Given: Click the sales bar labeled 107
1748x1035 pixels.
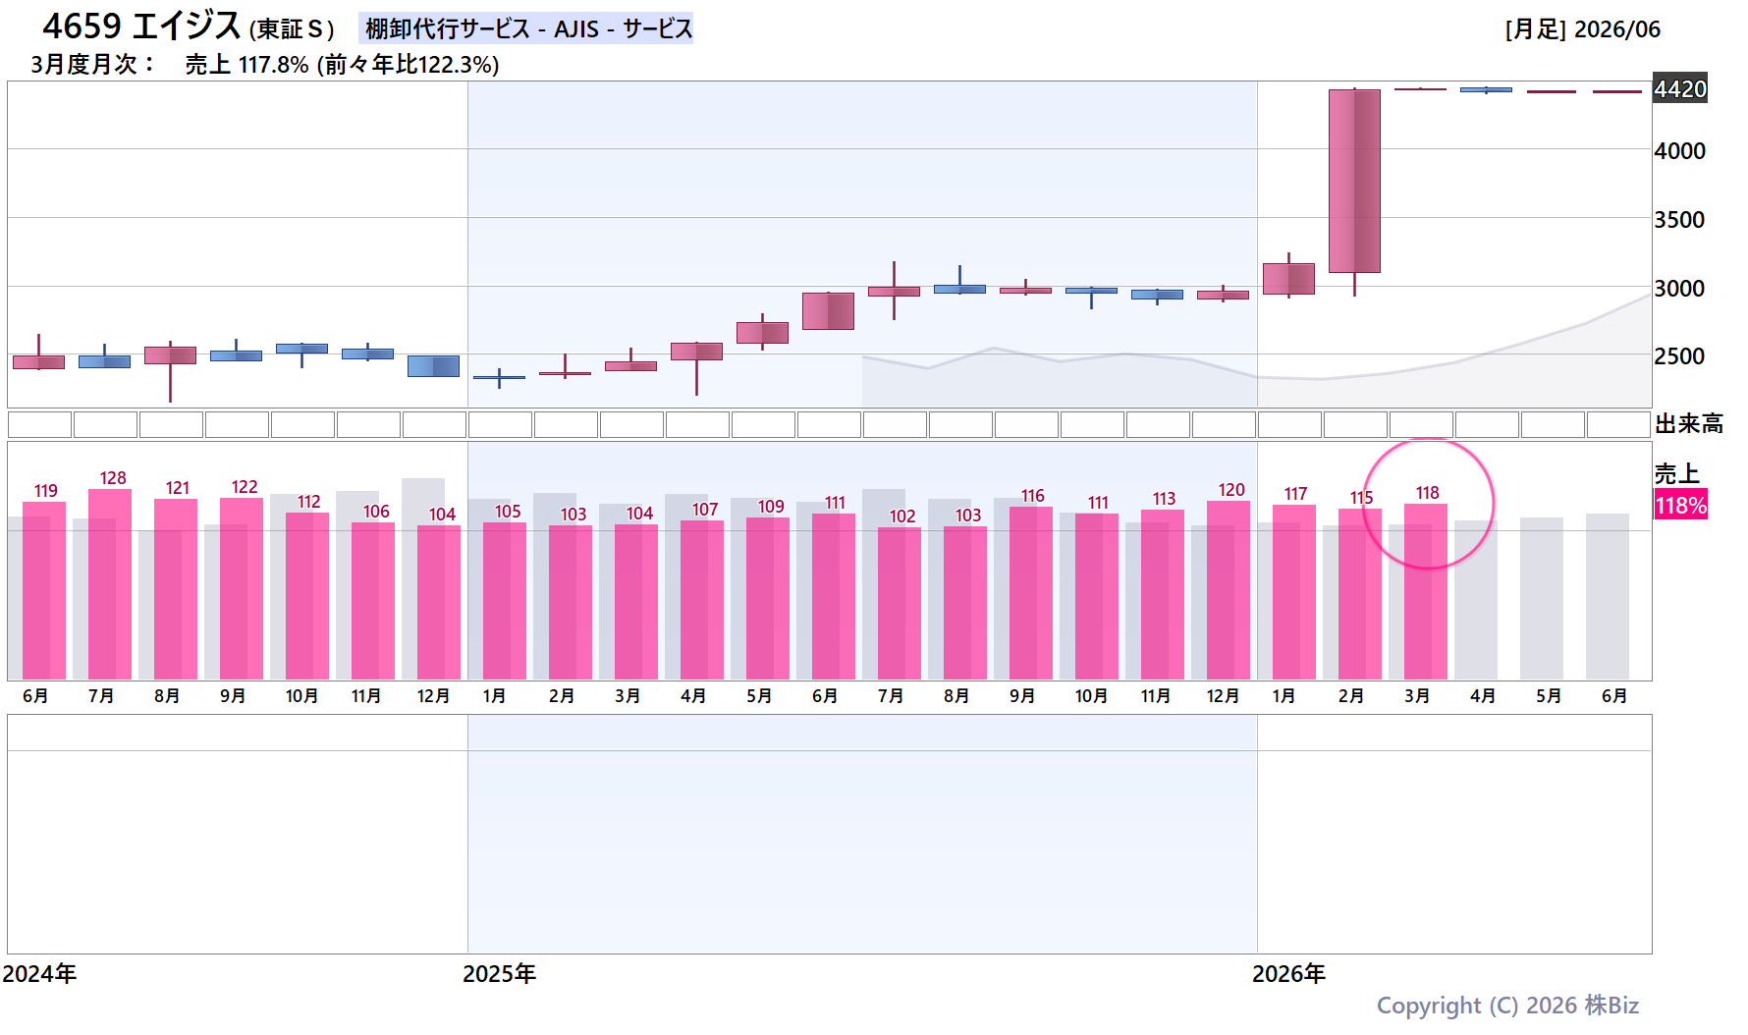Looking at the screenshot, I should (x=702, y=600).
